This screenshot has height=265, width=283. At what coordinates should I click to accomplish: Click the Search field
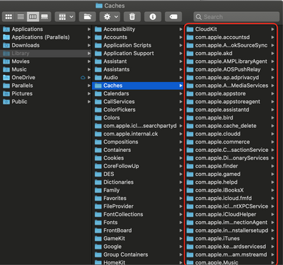point(236,17)
